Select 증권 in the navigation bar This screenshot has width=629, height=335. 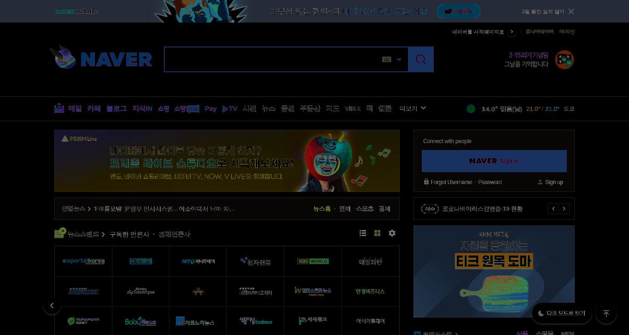click(x=287, y=109)
